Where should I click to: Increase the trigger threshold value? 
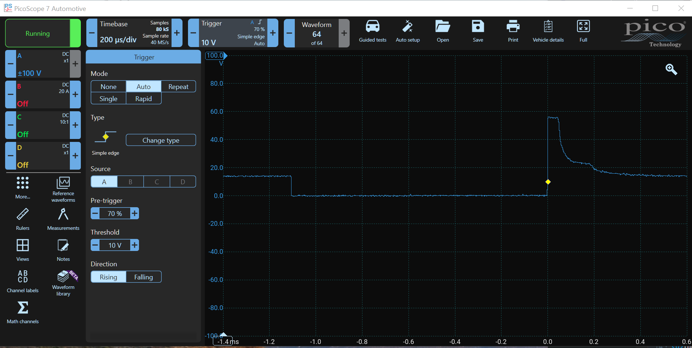[135, 245]
